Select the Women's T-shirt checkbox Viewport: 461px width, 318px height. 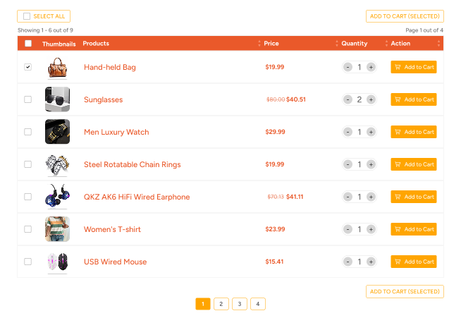pos(28,229)
